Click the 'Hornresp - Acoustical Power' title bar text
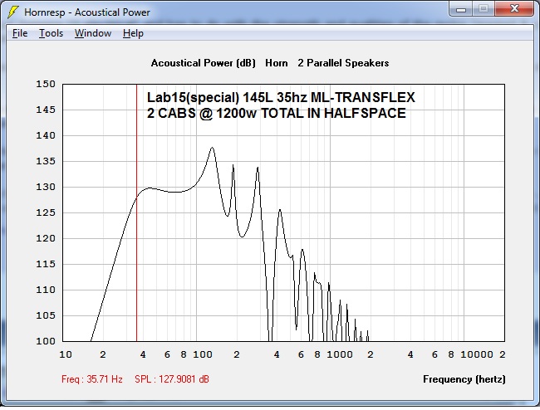Viewport: 540px width, 410px height. coord(87,12)
